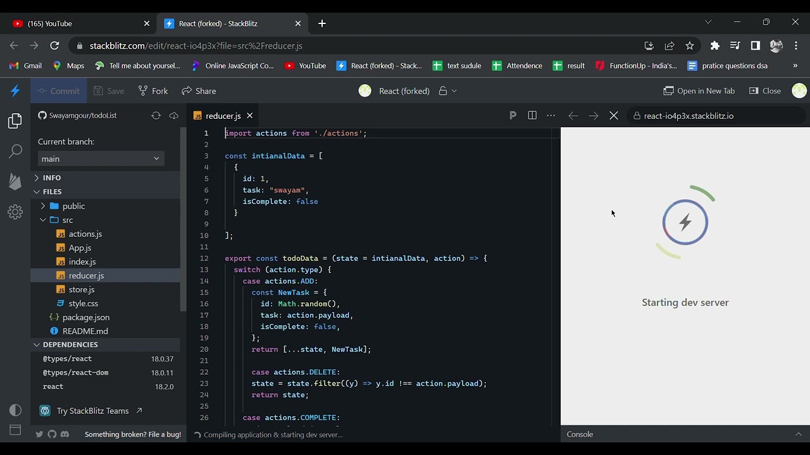
Task: Open package.json in file tree
Action: pyautogui.click(x=105, y=317)
